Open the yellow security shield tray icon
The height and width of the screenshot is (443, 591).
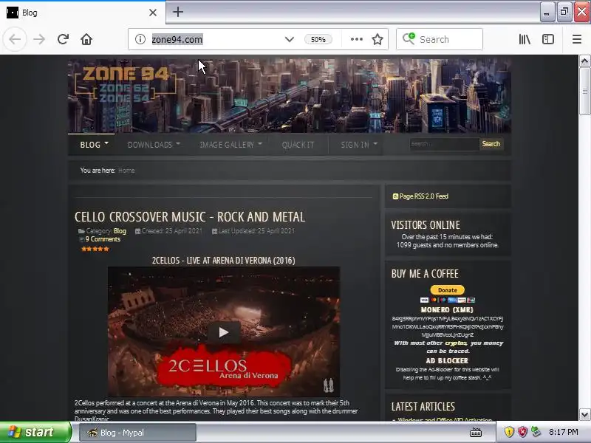click(x=509, y=432)
